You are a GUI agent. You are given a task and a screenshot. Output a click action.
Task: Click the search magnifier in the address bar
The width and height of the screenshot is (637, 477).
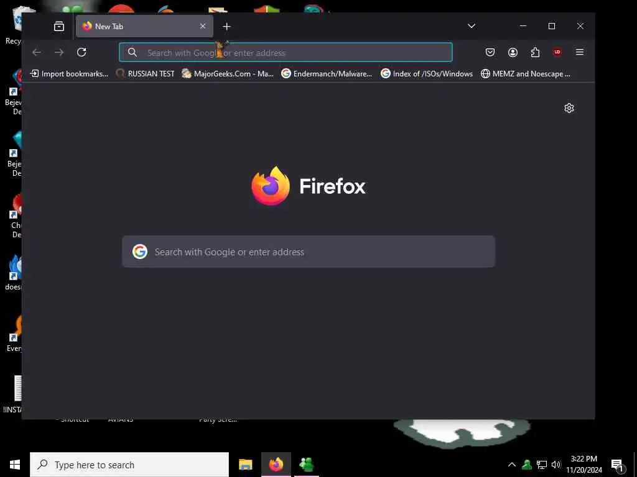point(133,52)
